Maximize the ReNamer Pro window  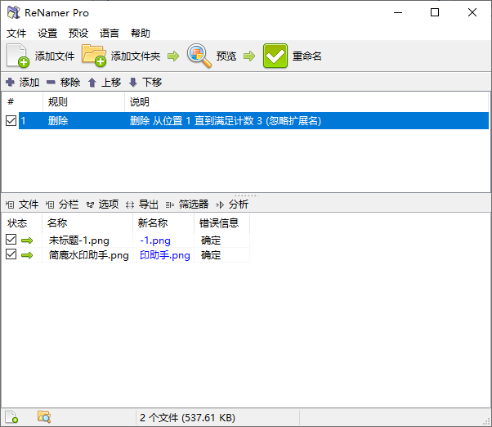435,12
